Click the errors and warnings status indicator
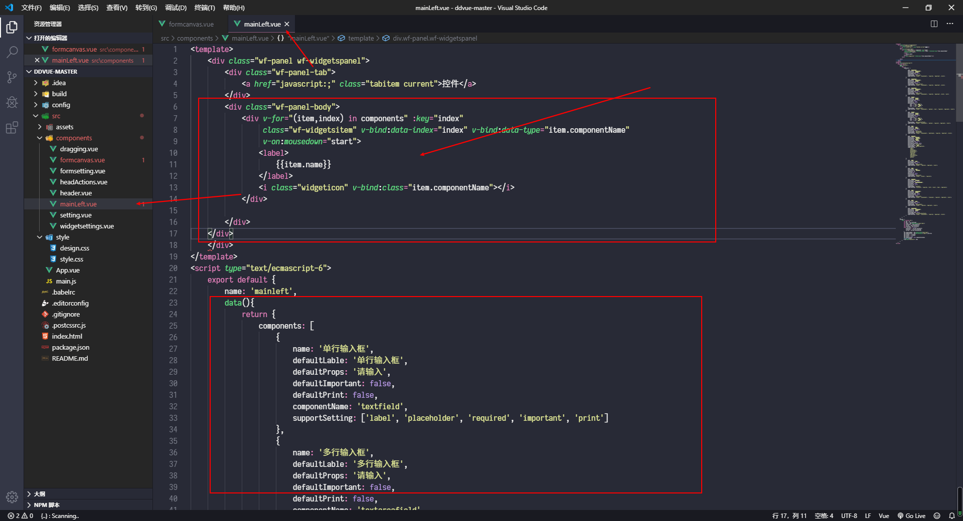Screen dimensions: 963x521 [x=21, y=515]
